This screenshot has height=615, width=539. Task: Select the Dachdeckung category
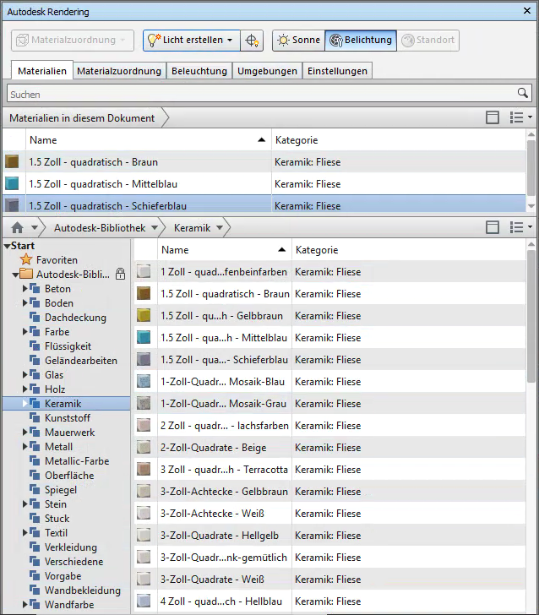(x=75, y=318)
